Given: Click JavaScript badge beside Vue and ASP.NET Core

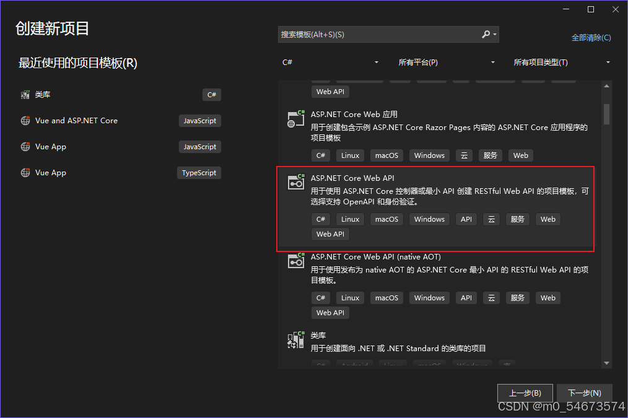Looking at the screenshot, I should 200,121.
